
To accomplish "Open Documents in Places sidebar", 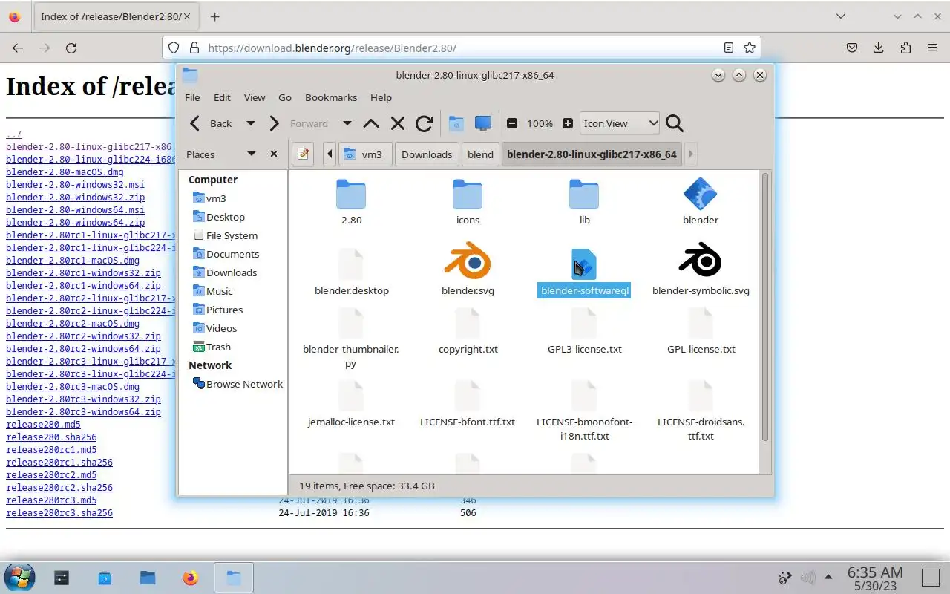I will pyautogui.click(x=226, y=254).
